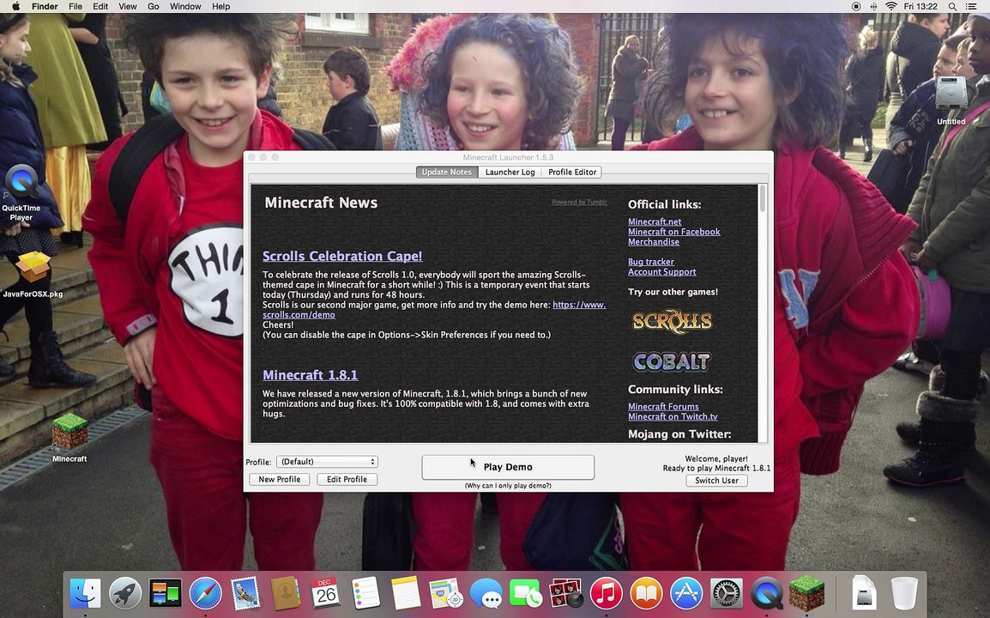Image resolution: width=990 pixels, height=618 pixels.
Task: Open the Edit menu
Action: tap(100, 6)
